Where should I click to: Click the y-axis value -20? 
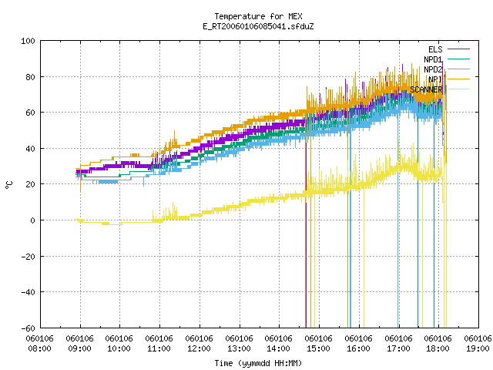pos(28,257)
